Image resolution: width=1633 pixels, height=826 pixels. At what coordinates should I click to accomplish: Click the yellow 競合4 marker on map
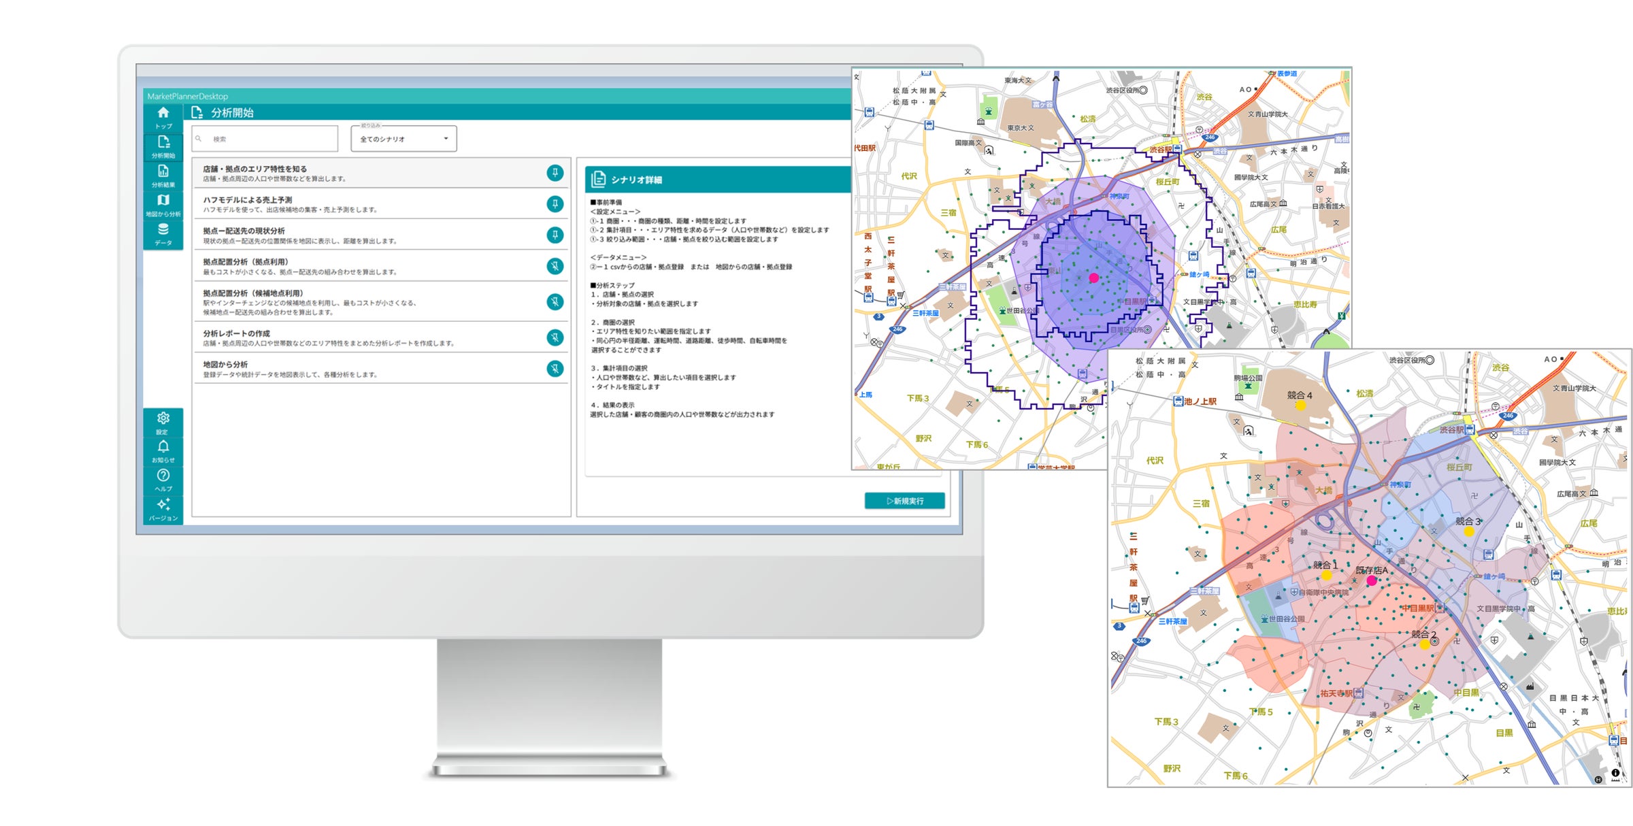point(1300,406)
